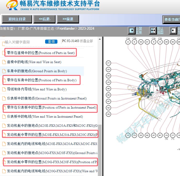Click document icon beside 发动机舱内的电线和电线(M20E-FKS)
The image size is (180, 176).
[4, 144]
